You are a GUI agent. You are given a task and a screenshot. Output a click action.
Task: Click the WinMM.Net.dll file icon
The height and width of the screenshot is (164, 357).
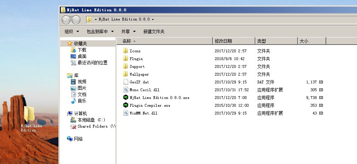tap(126, 113)
